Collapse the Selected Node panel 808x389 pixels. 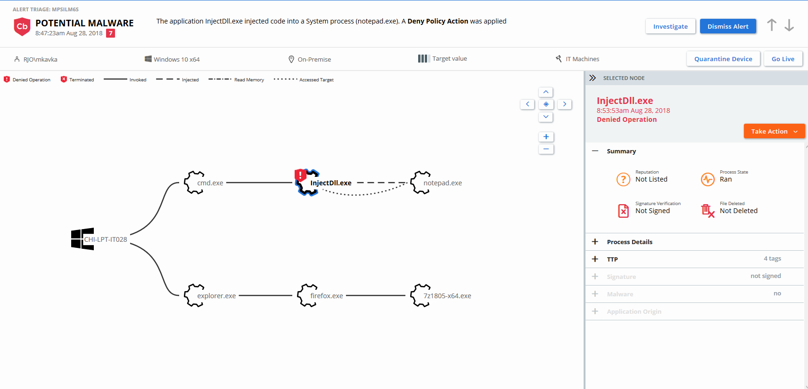click(593, 78)
